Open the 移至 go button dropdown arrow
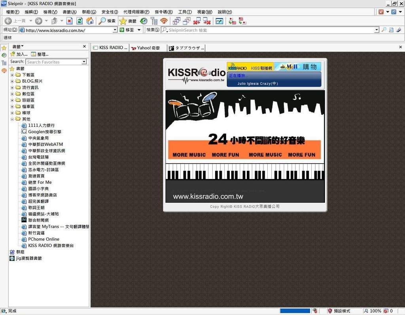Image resolution: width=405 pixels, height=315 pixels. coord(139,30)
